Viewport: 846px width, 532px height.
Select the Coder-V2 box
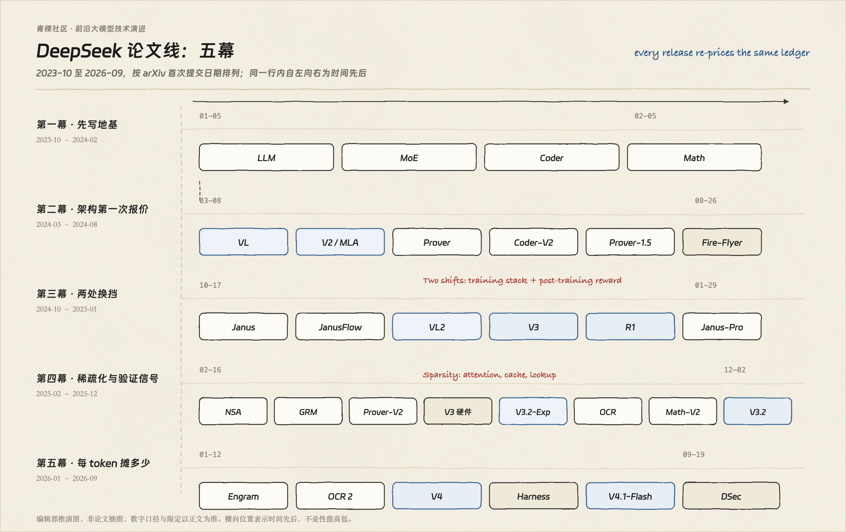pyautogui.click(x=533, y=242)
